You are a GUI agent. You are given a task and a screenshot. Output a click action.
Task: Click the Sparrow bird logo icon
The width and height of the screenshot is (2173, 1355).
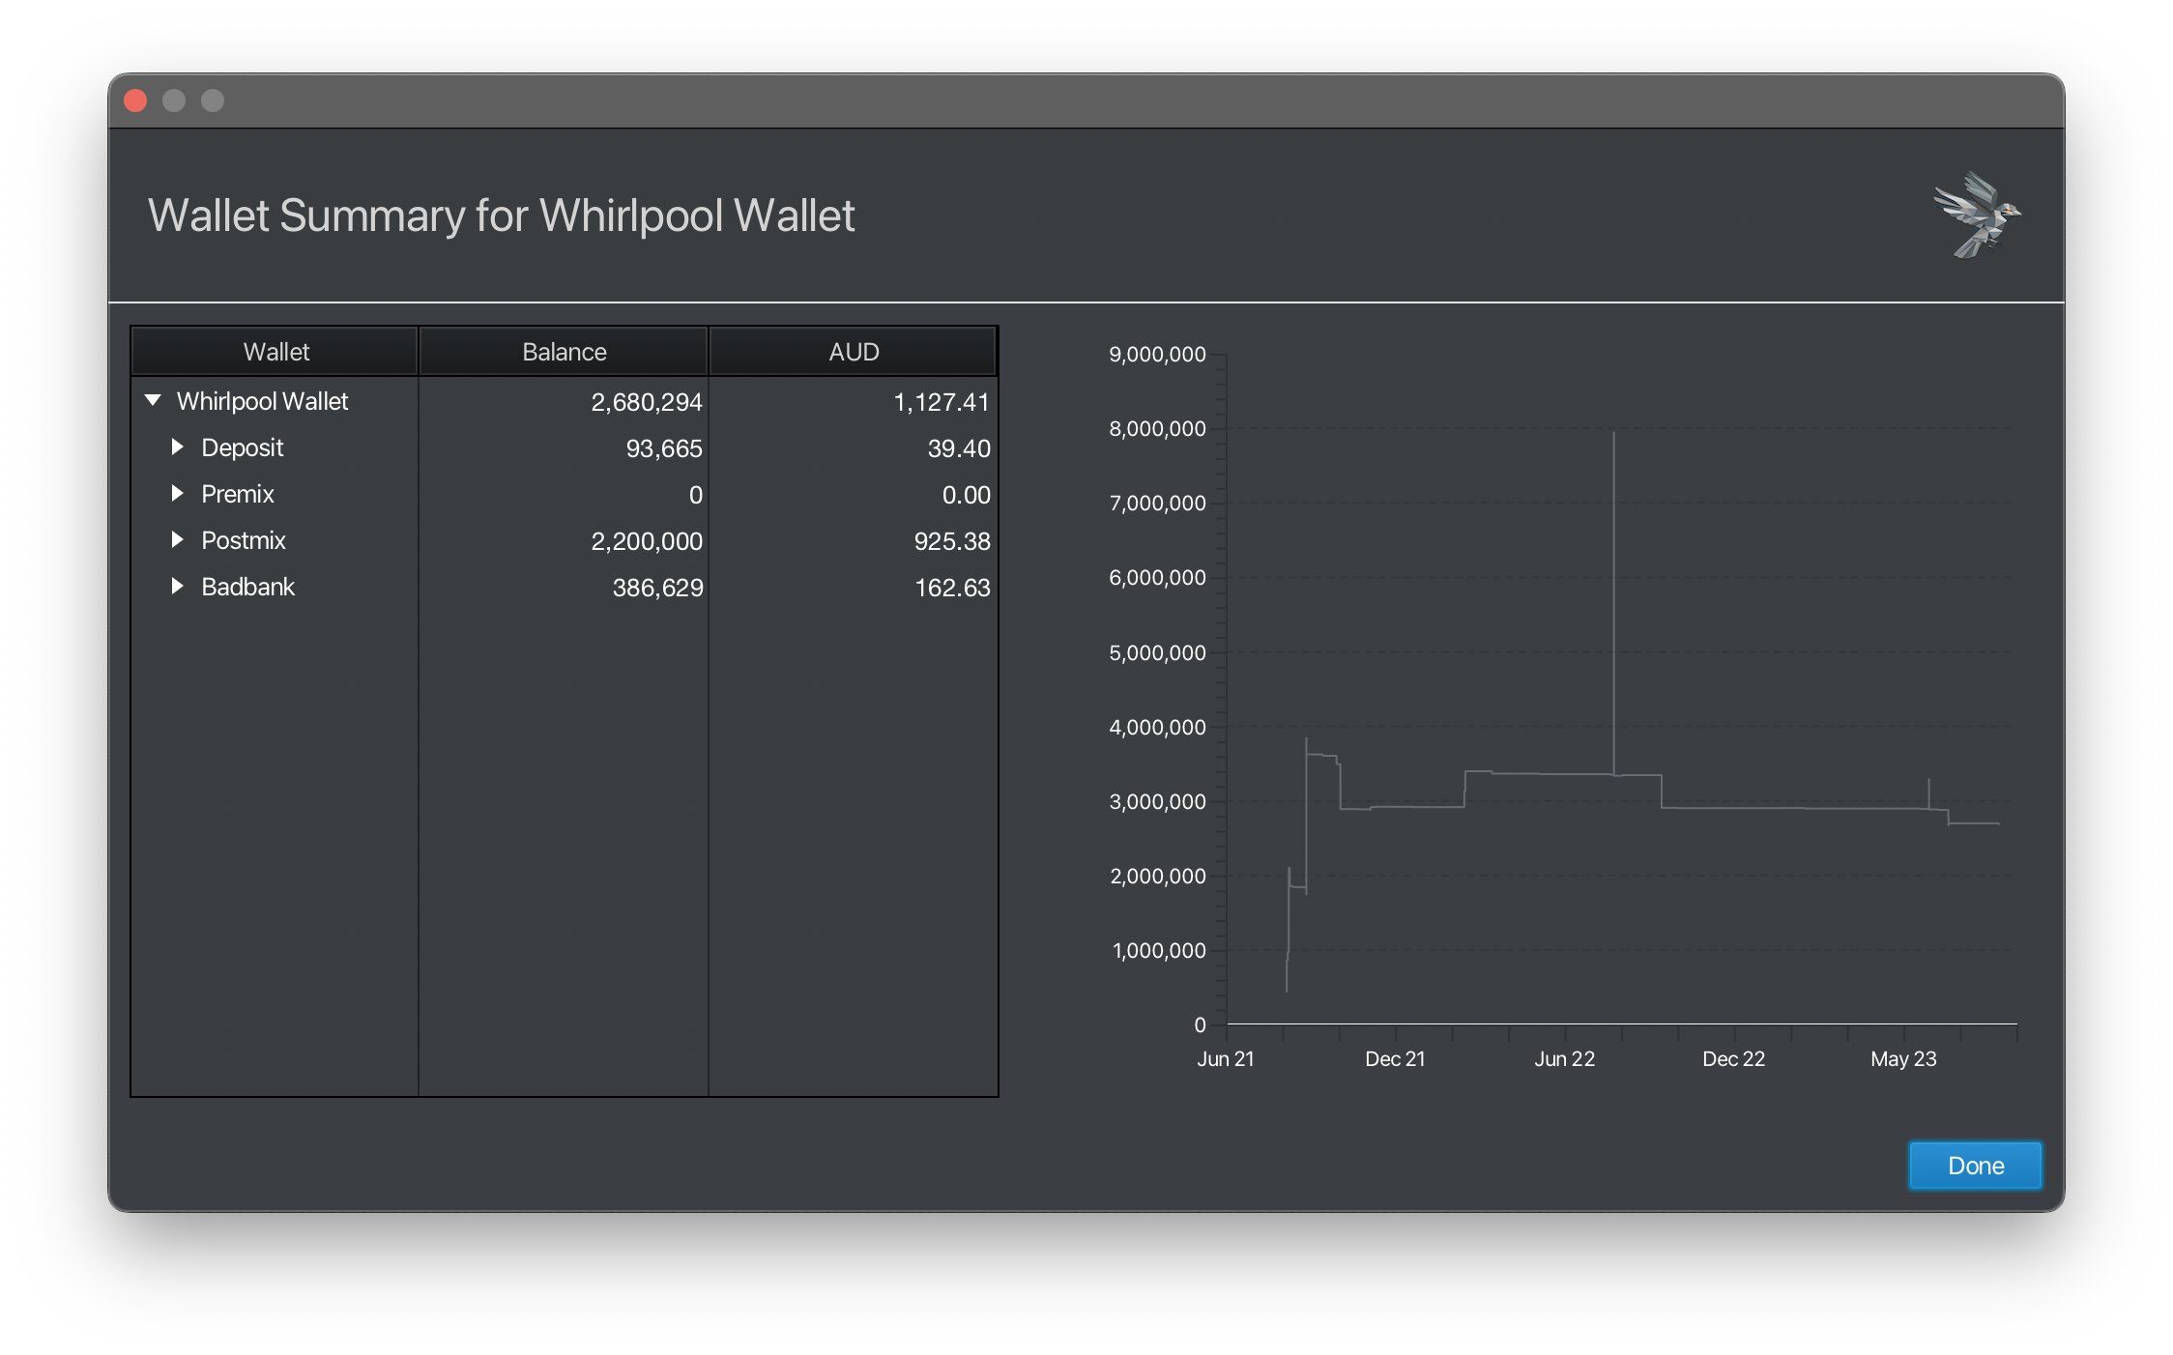pyautogui.click(x=1977, y=215)
